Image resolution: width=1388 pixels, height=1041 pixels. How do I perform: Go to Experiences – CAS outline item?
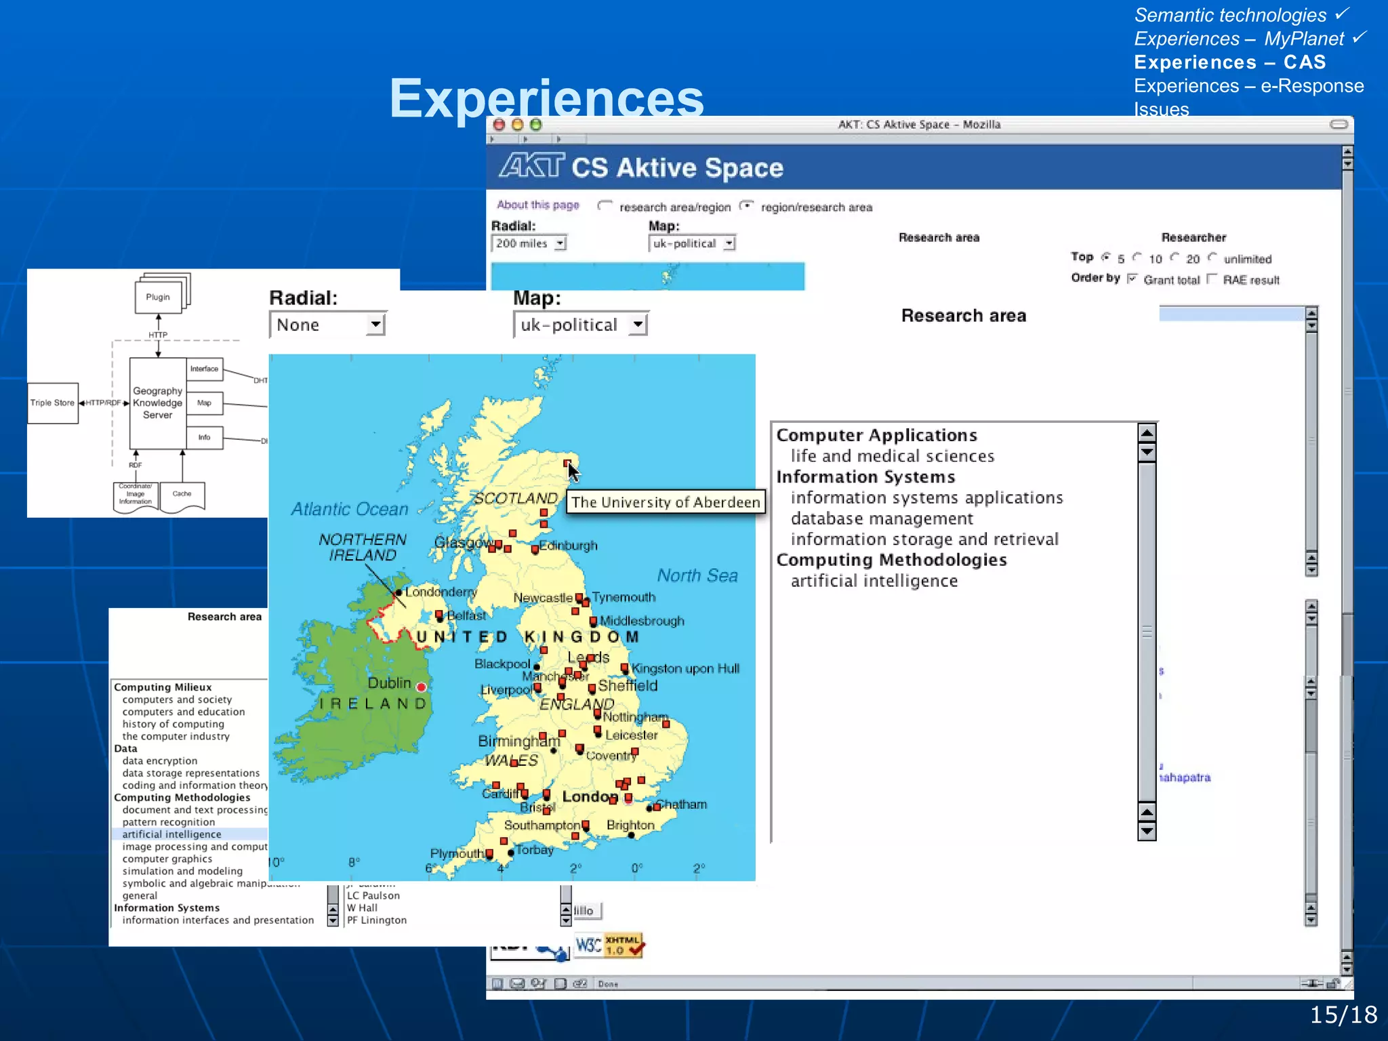1230,62
